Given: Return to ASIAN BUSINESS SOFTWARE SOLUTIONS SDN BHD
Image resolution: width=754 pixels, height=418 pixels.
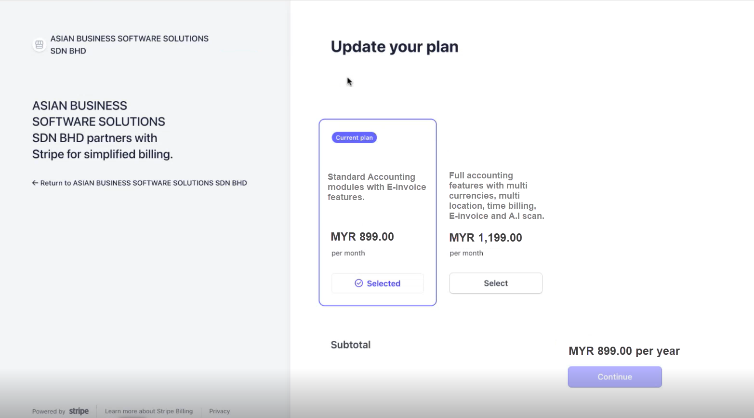Looking at the screenshot, I should tap(140, 183).
